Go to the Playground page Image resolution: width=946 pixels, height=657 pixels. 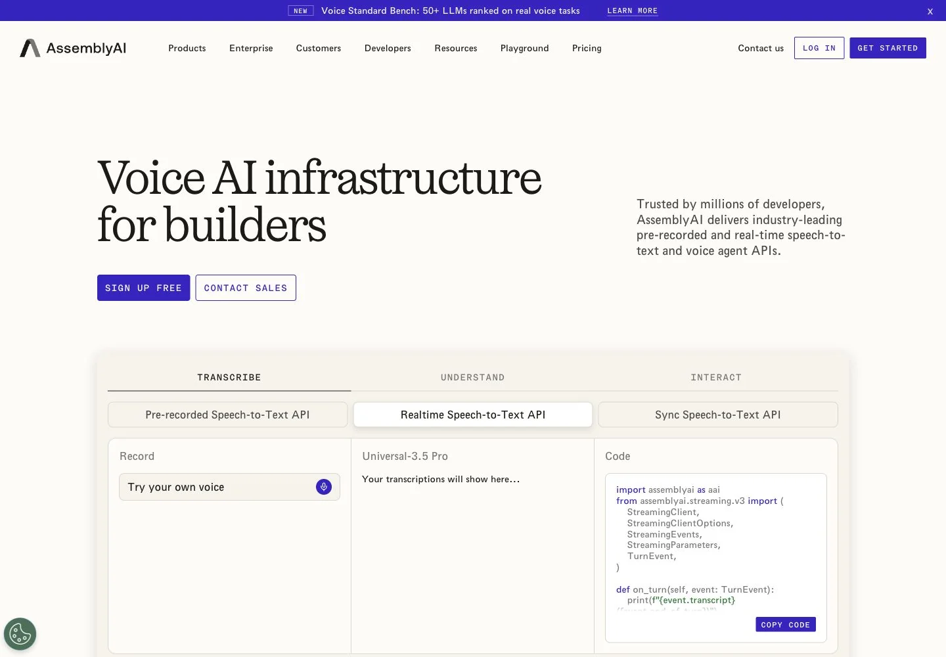[x=525, y=48]
